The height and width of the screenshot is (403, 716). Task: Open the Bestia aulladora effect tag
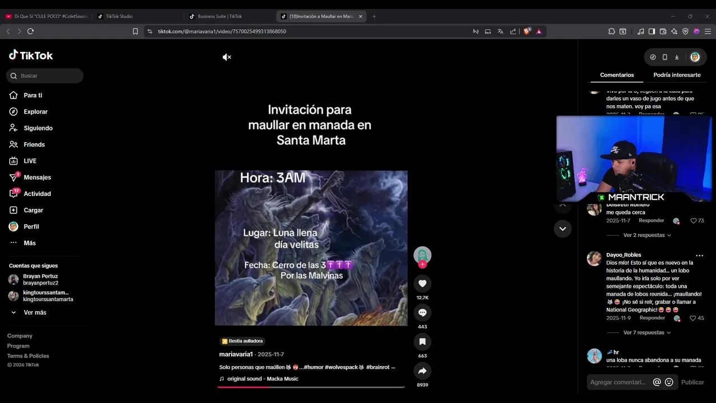pos(242,341)
